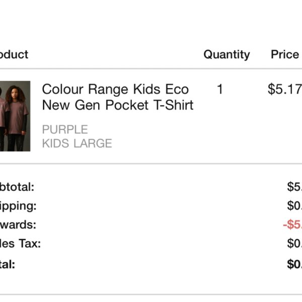Select the bold Total label
Screen dimensions: 302x302
click(8, 264)
